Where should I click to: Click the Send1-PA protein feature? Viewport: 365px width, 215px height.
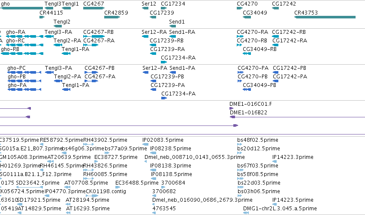pyautogui.click(x=173, y=72)
